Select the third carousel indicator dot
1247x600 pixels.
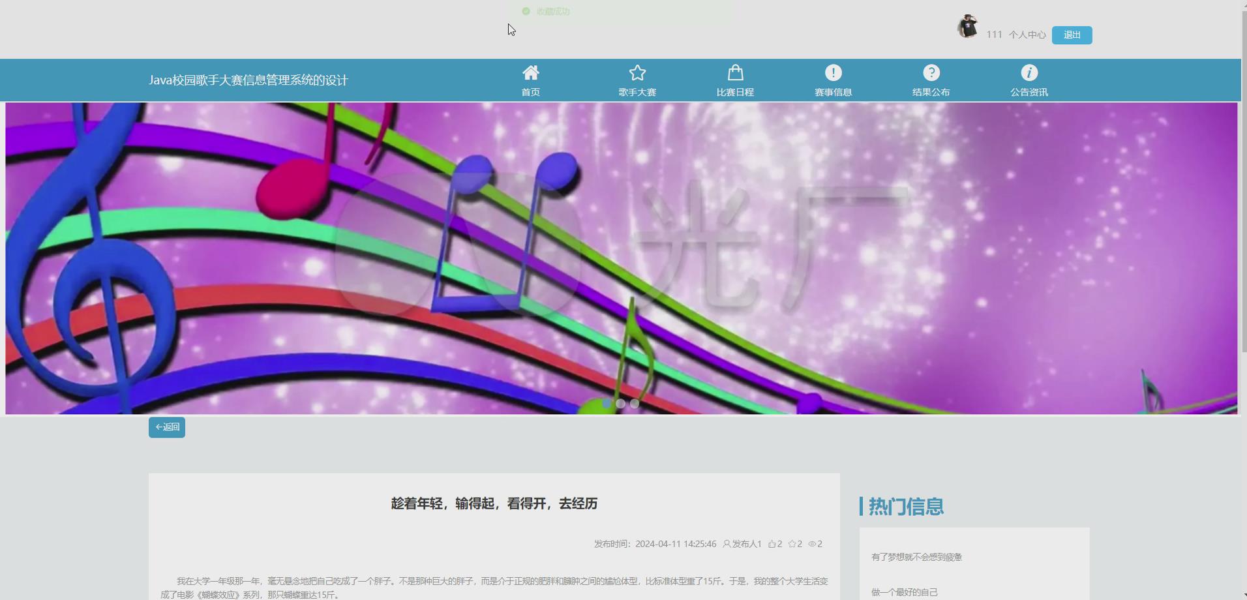click(634, 404)
